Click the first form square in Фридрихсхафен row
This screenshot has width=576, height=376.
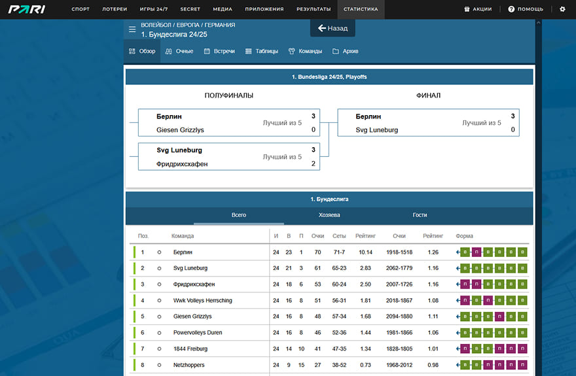465,284
